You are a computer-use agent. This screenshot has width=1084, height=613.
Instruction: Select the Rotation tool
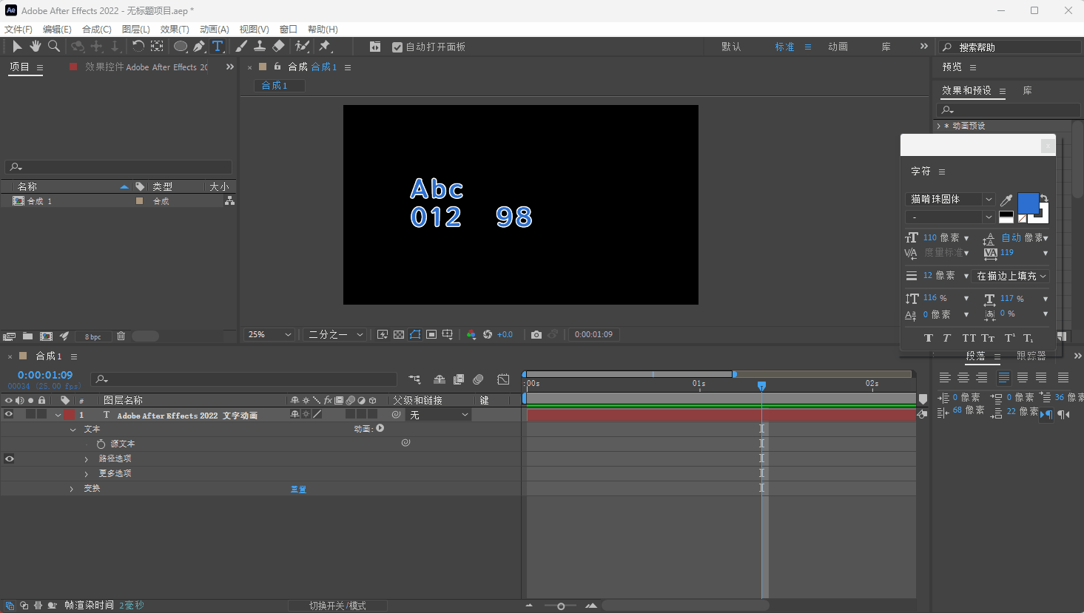coord(138,47)
